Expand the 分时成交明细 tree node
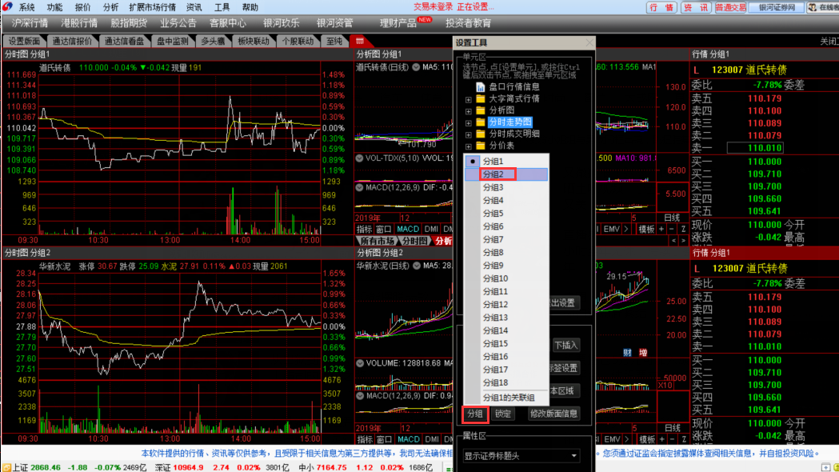Image resolution: width=839 pixels, height=472 pixels. click(468, 134)
